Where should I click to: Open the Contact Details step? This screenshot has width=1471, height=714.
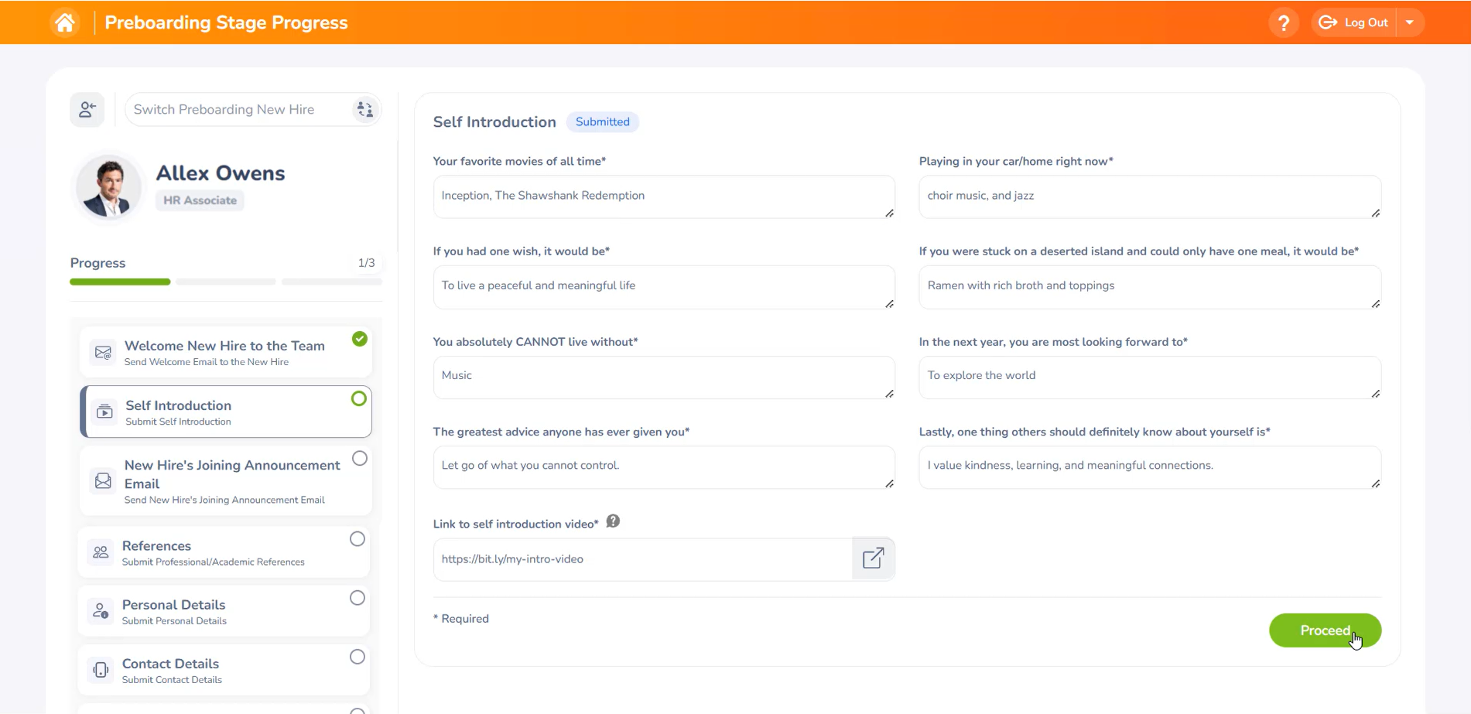pos(224,670)
